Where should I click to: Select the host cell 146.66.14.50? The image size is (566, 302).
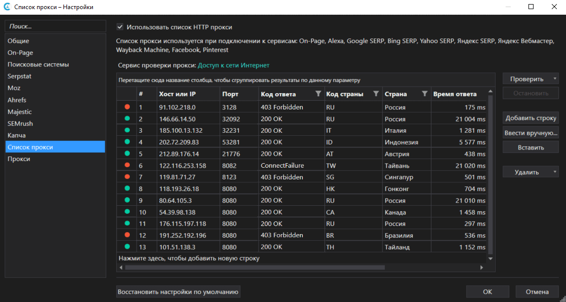[x=188, y=119]
